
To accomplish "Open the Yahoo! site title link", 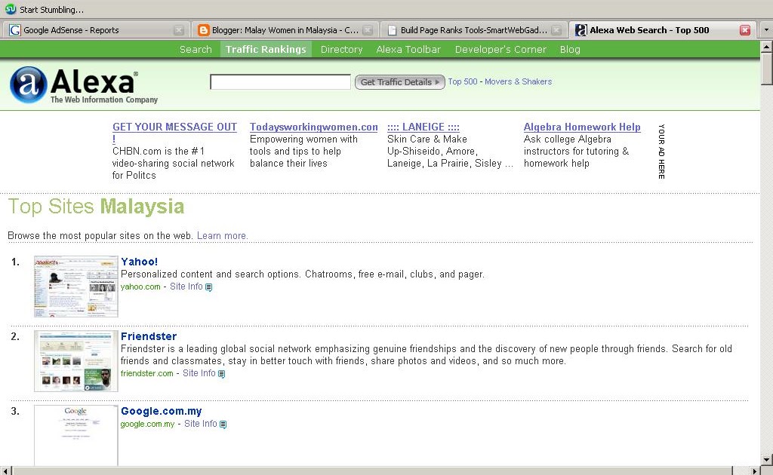I will [139, 262].
